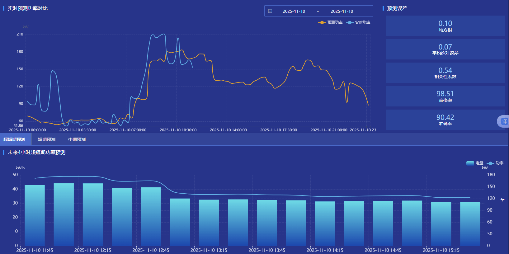The height and width of the screenshot is (254, 509).
Task: Click the 电量 legend color swatch
Action: [x=470, y=163]
